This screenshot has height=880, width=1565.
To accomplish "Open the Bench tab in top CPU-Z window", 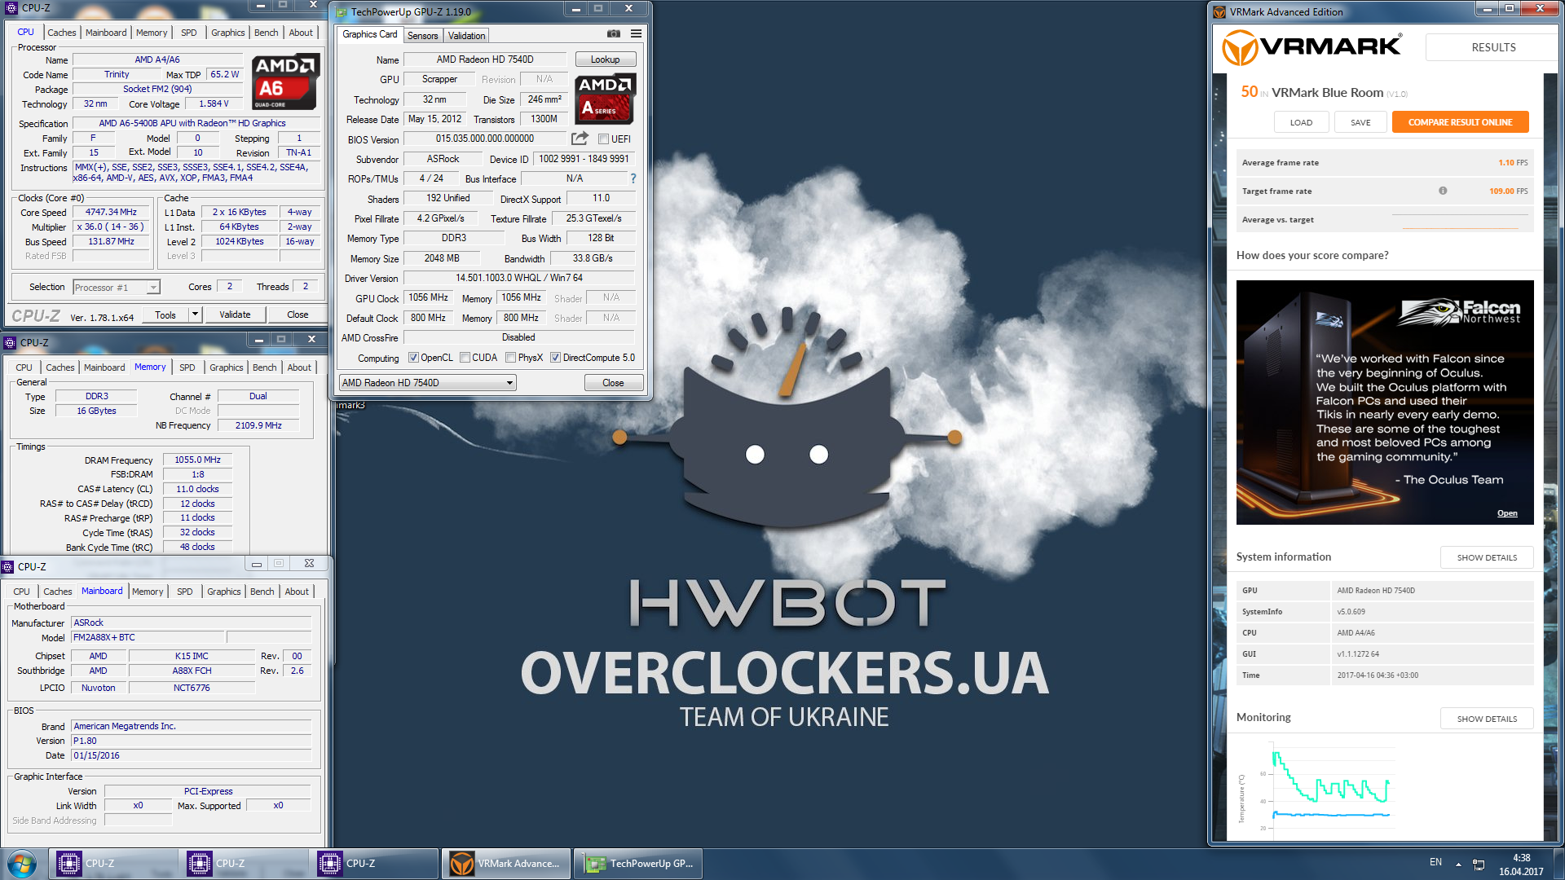I will pos(267,33).
